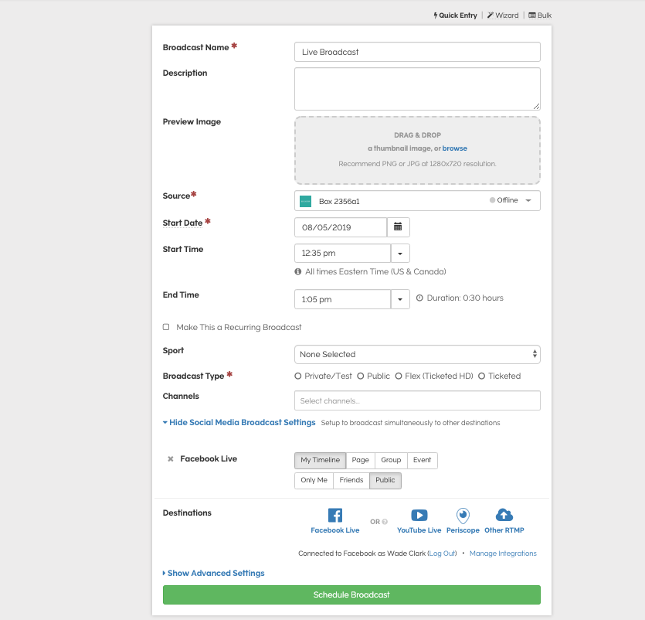The width and height of the screenshot is (645, 620).
Task: Select the Ticketed broadcast type
Action: point(481,376)
